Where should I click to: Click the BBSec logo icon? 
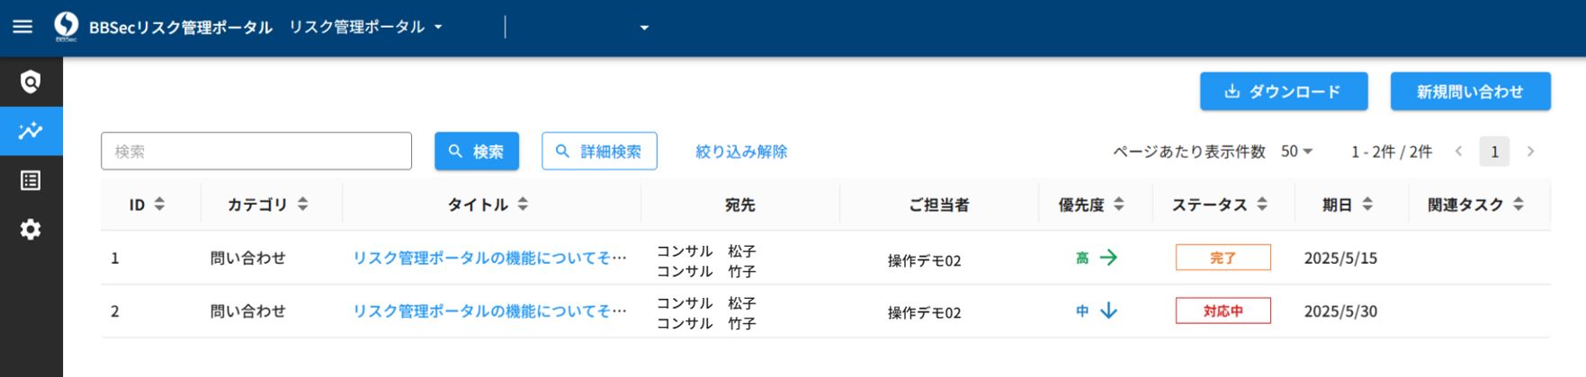click(x=66, y=26)
